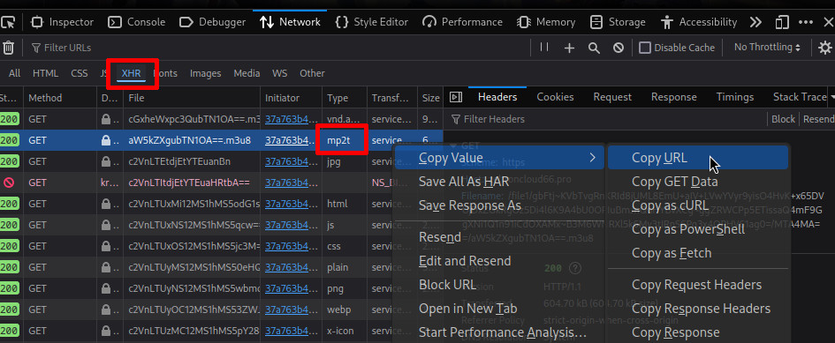Filter requests by Images
This screenshot has height=343, width=835.
click(206, 73)
